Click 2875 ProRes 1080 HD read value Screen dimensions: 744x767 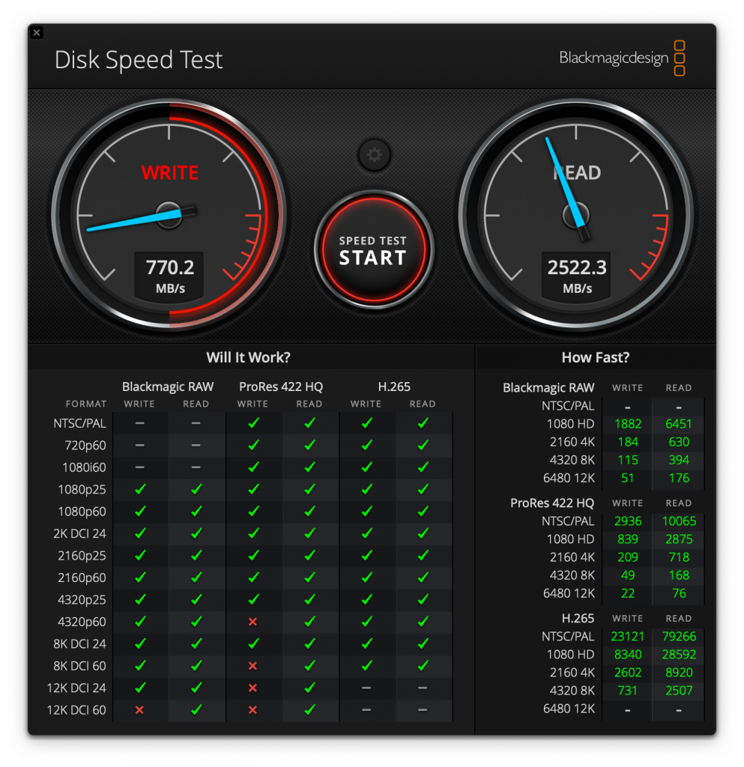pos(679,539)
